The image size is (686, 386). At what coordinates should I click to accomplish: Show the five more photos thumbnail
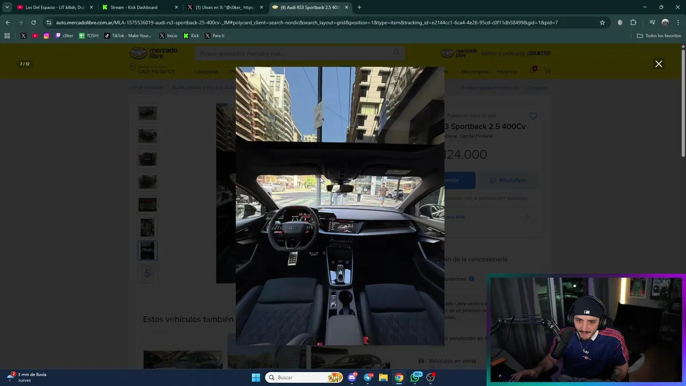pyautogui.click(x=147, y=273)
